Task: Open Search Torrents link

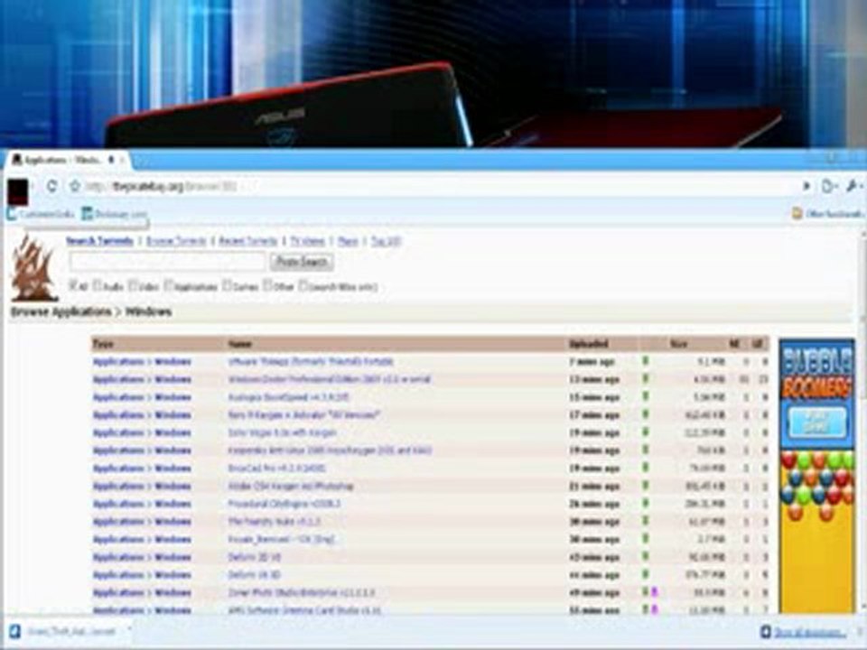Action: 100,241
